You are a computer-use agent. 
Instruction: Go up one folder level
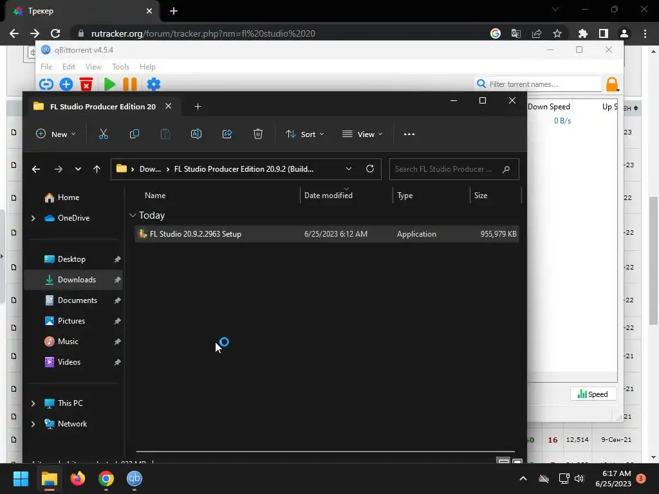pos(97,169)
